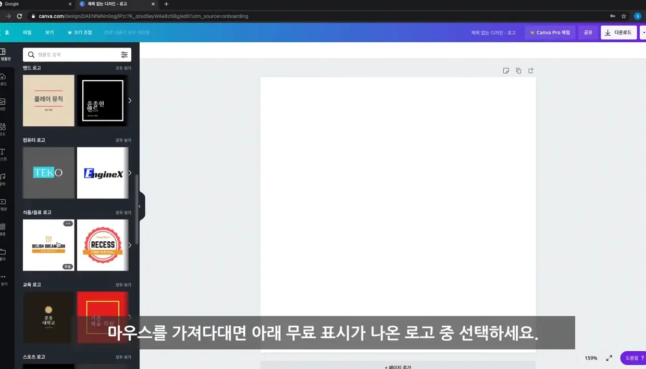
Task: View all Sports logo (스포츠 로고) templates
Action: click(x=123, y=357)
